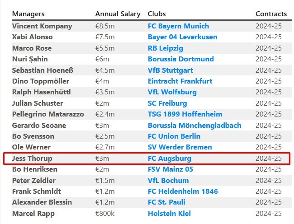This screenshot has width=294, height=224.
Task: Open the FSV Mainz 05 link
Action: coord(171,169)
